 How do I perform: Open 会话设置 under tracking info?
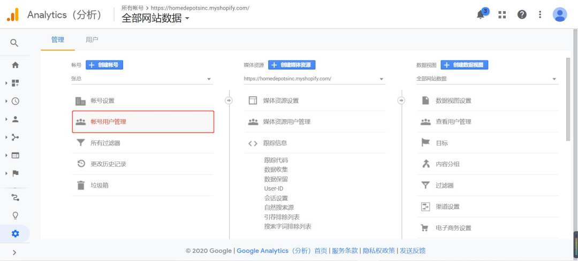(276, 198)
